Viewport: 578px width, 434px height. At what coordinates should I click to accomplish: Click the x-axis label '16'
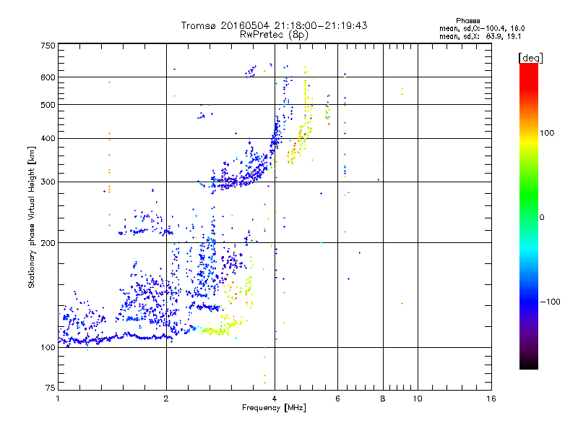pos(491,399)
